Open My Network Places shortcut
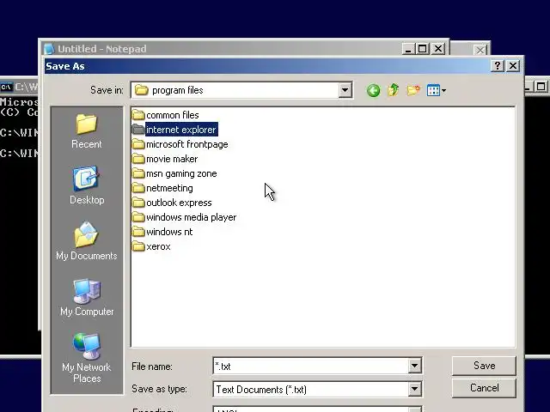This screenshot has height=412, width=550. click(x=87, y=358)
